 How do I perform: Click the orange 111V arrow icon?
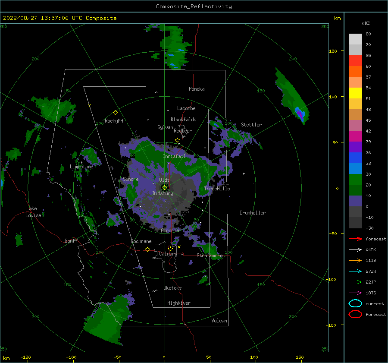[355, 260]
